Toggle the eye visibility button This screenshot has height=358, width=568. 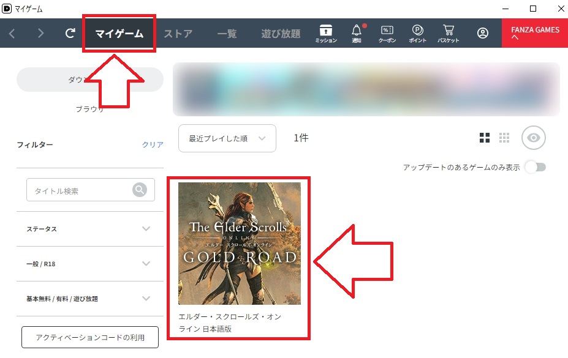click(x=533, y=138)
